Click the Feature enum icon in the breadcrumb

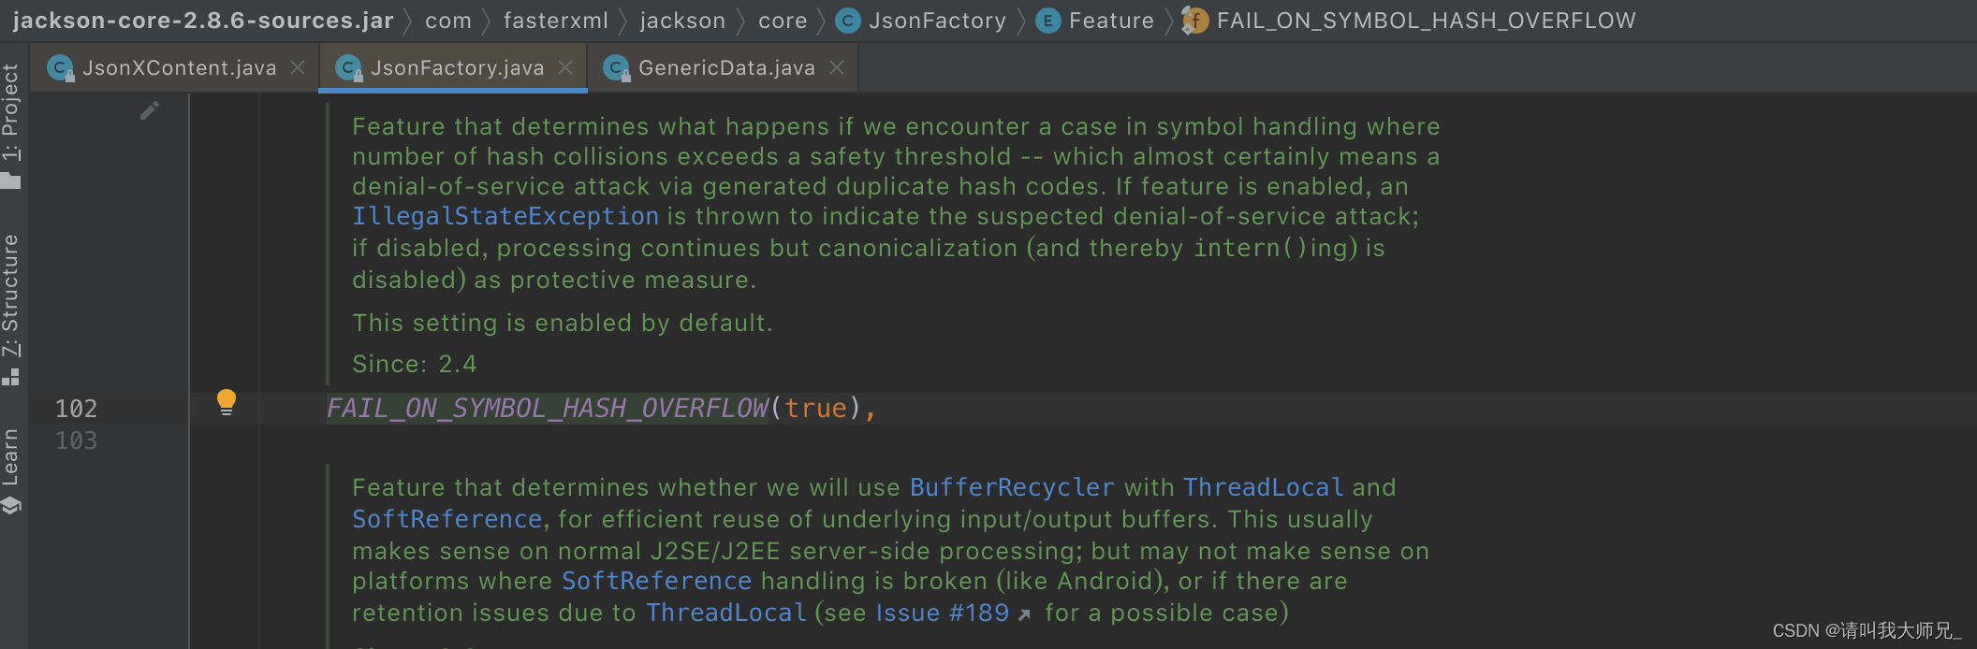(1047, 20)
